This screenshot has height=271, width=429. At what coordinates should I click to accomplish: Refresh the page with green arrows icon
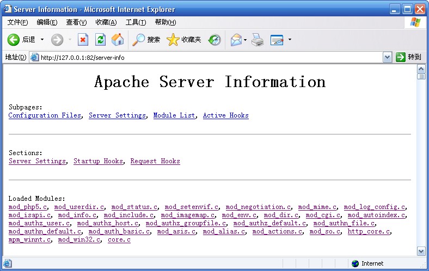[100, 40]
